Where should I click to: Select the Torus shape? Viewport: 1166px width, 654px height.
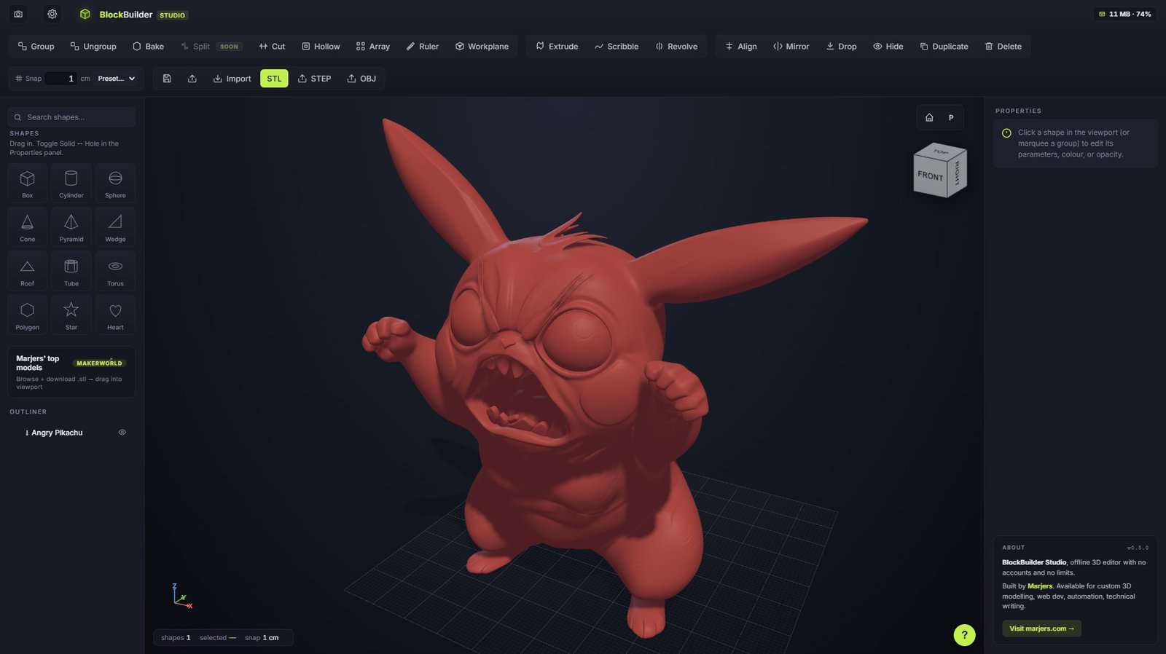115,271
